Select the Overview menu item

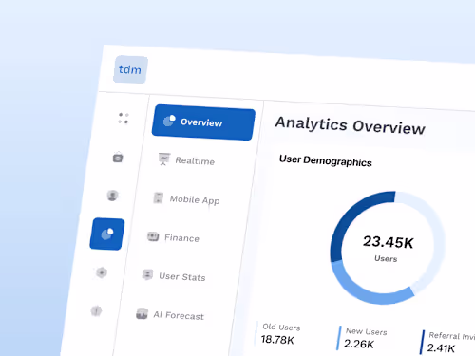pyautogui.click(x=203, y=122)
